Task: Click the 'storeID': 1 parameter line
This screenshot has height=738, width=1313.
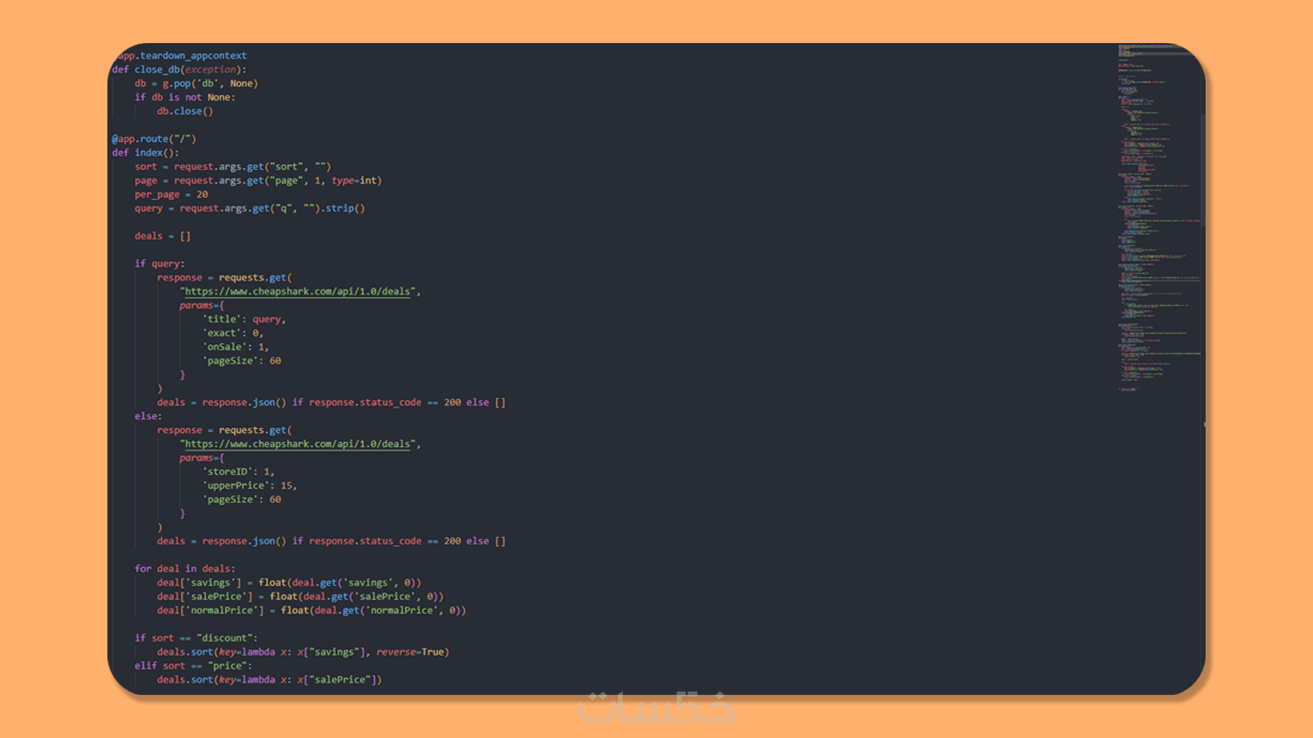Action: [239, 472]
